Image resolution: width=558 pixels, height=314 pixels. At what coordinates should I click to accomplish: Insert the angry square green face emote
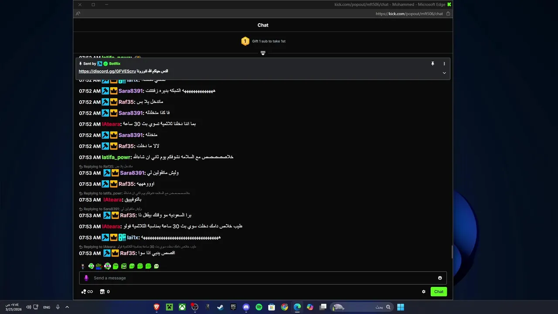pos(124,266)
